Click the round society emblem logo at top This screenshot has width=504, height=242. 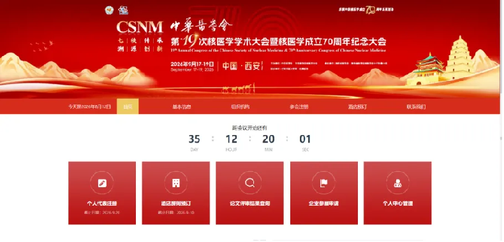tap(109, 10)
